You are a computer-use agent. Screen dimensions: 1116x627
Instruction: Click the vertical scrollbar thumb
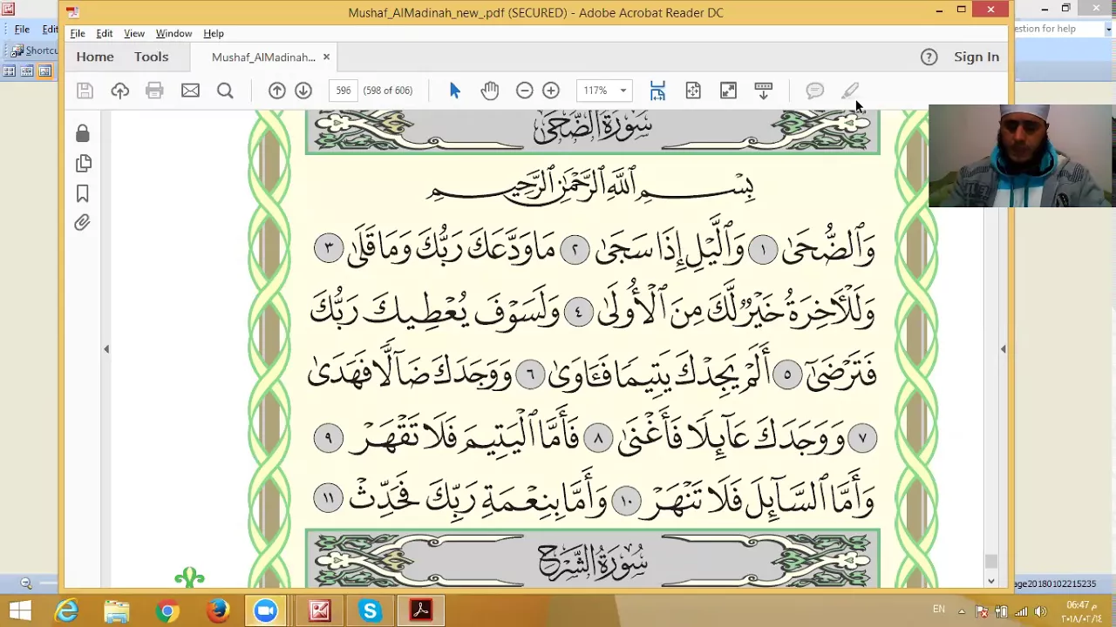pos(990,562)
